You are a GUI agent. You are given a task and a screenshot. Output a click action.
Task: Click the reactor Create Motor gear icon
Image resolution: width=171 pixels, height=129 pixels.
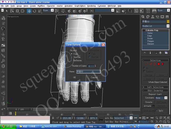(3, 66)
